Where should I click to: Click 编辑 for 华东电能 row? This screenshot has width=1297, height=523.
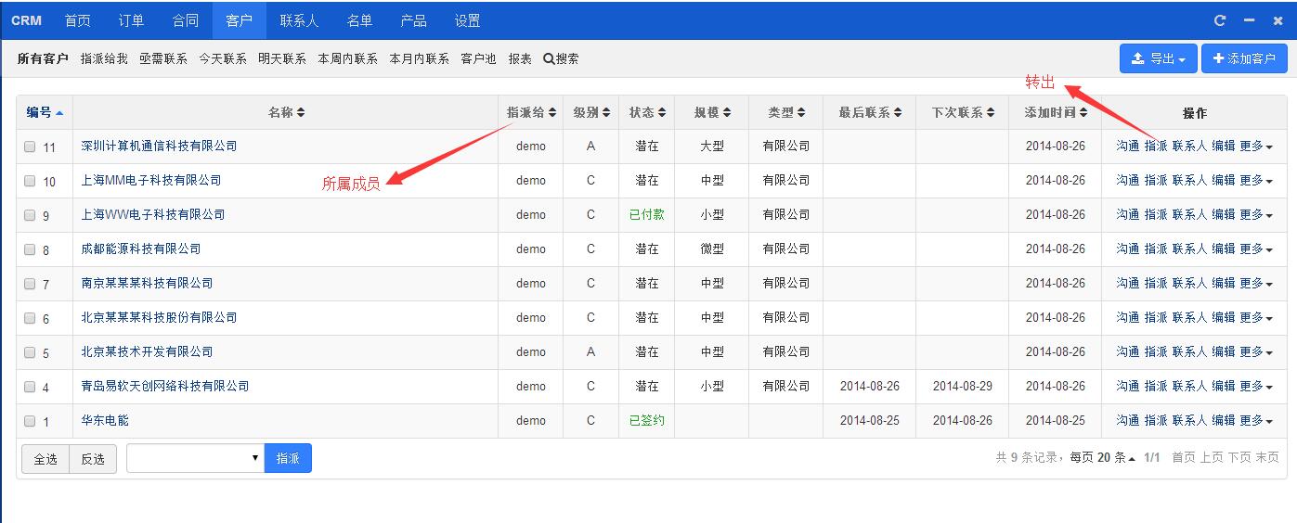[1224, 420]
